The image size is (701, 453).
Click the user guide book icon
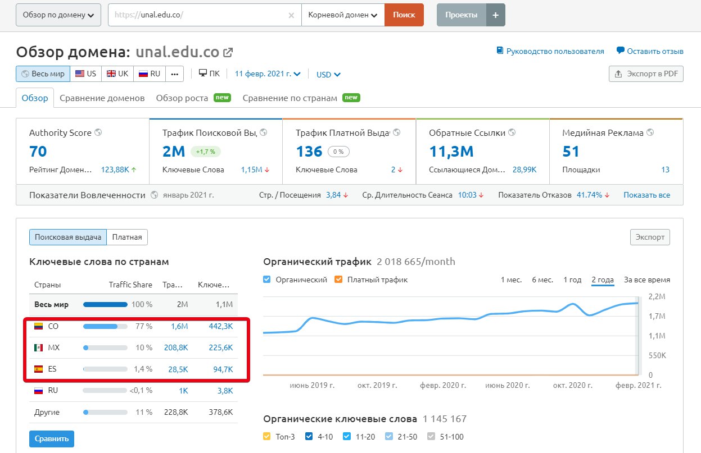[500, 51]
